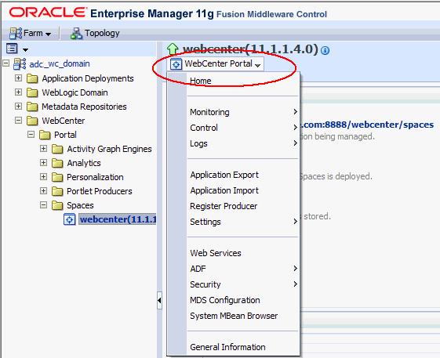
Task: Expand the Analytics folder
Action: tap(43, 162)
